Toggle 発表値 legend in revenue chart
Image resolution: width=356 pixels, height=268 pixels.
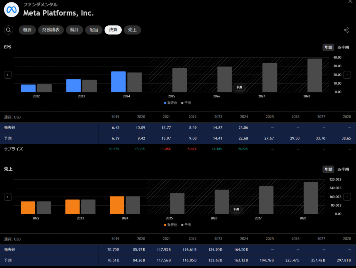170,225
